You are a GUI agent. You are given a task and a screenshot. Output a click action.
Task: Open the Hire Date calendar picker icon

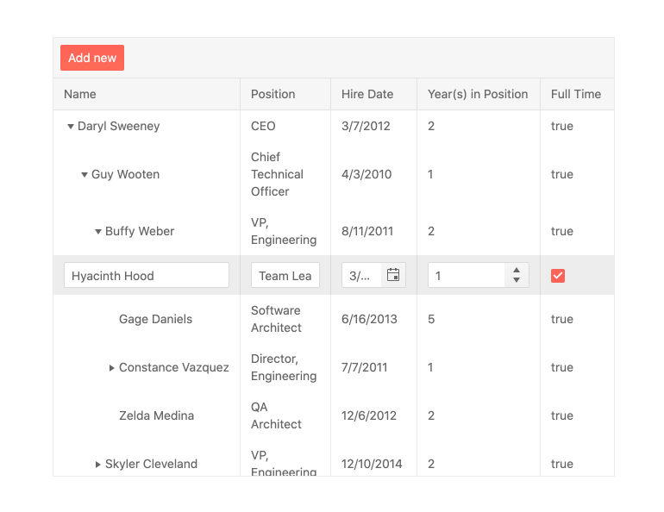pyautogui.click(x=393, y=275)
